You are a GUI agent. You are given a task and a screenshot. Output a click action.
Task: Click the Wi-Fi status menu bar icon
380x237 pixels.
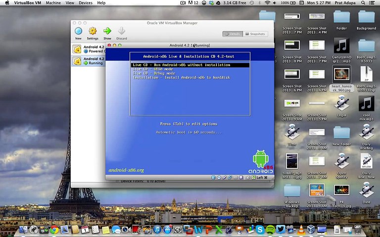[x=267, y=3]
